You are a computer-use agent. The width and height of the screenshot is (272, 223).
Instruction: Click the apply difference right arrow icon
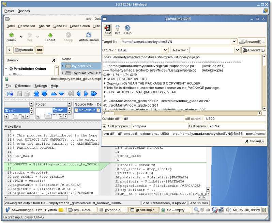click(86, 94)
